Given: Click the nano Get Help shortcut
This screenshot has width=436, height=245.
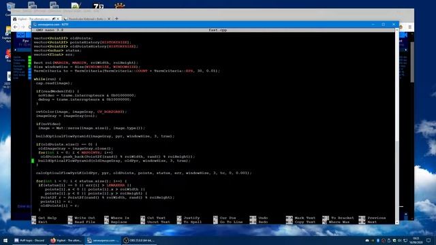Looking at the screenshot, I should 47,218.
